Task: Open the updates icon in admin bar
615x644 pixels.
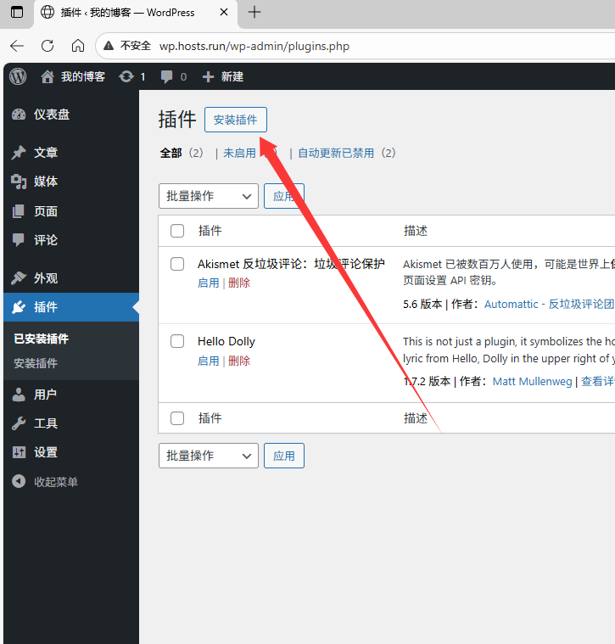Action: [x=127, y=76]
